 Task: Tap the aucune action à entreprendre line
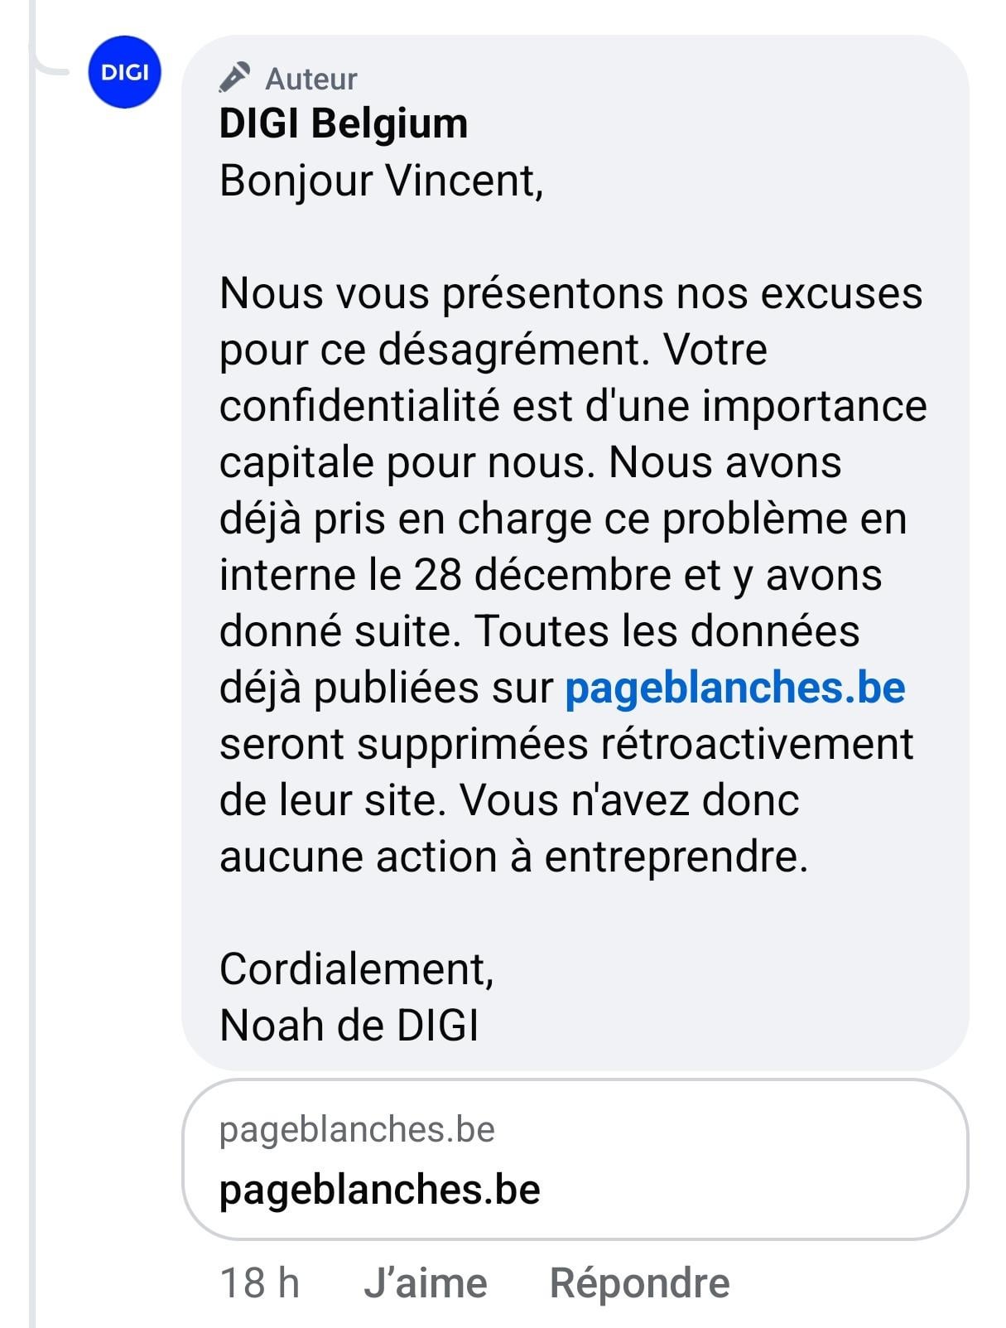point(513,857)
